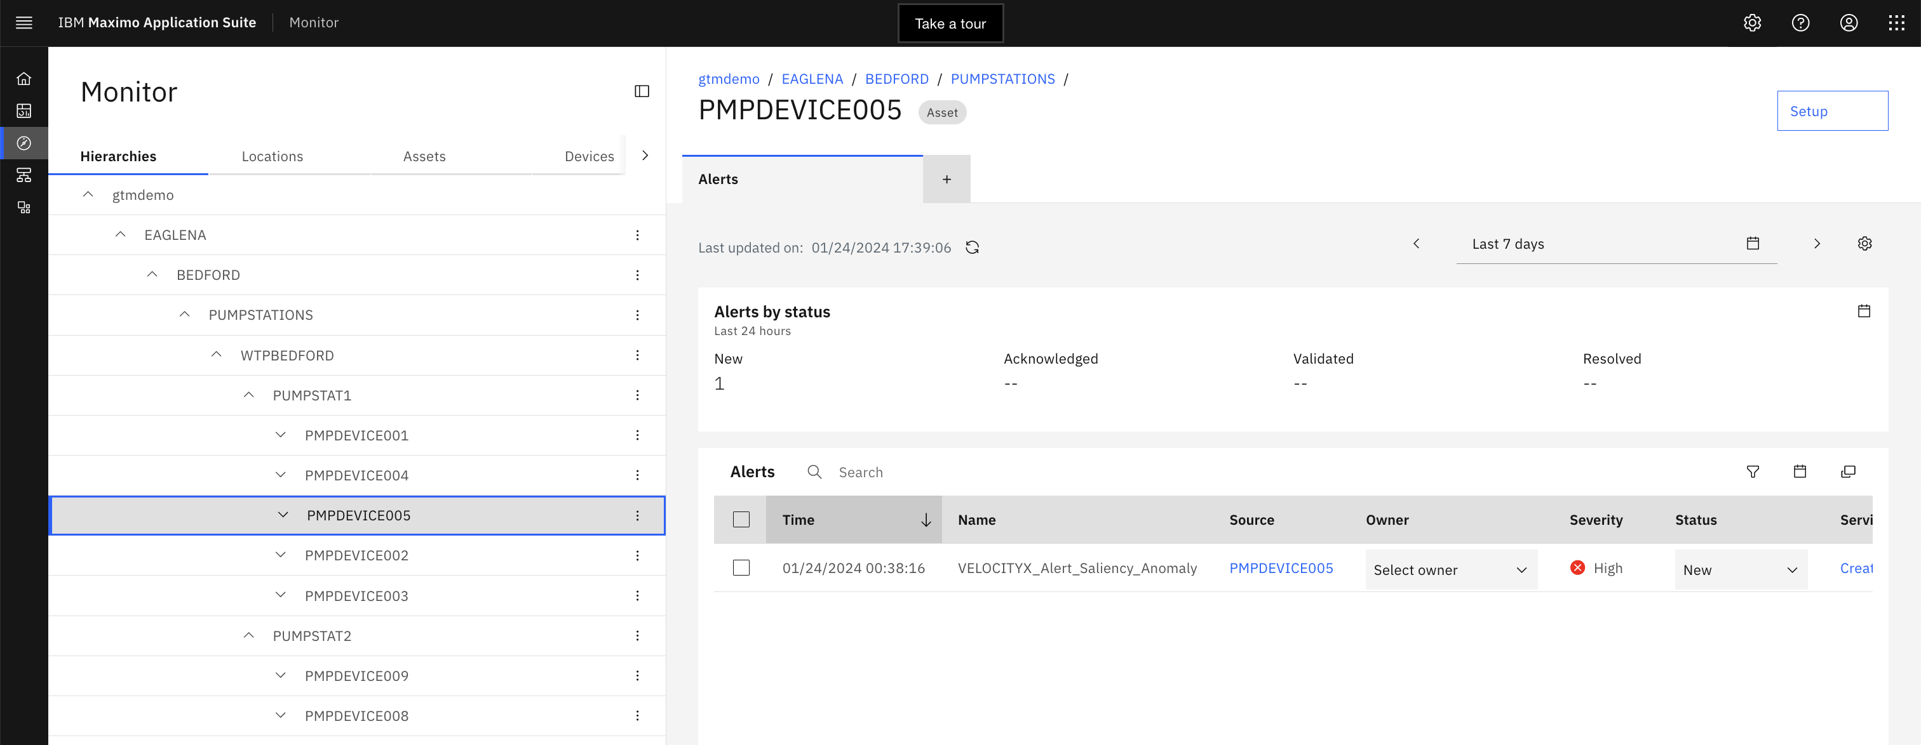
Task: Select PMPDEVICE003 in the hierarchy tree
Action: click(356, 596)
